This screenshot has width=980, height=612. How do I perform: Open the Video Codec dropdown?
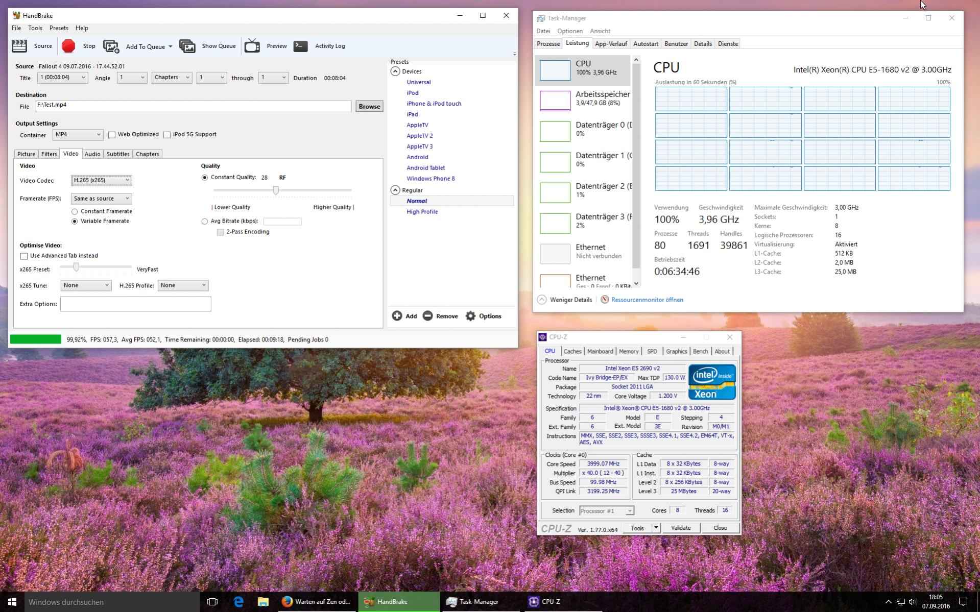[101, 180]
